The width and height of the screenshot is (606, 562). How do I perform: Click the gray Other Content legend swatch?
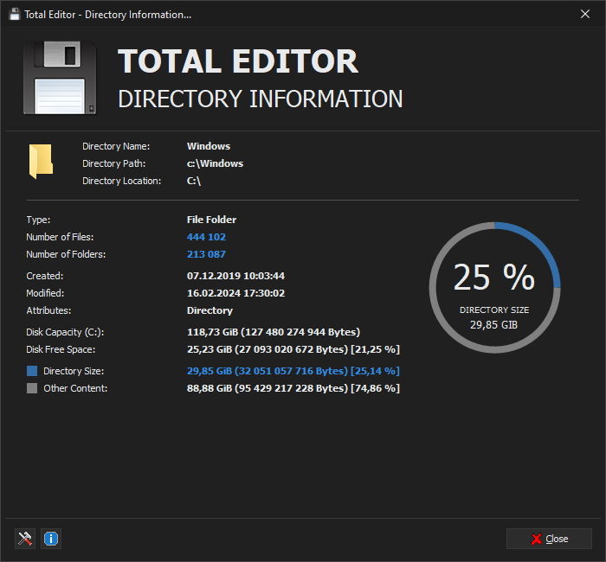(x=32, y=388)
